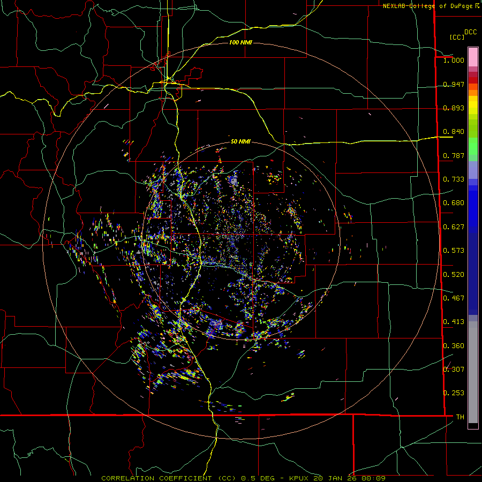Image resolution: width=482 pixels, height=482 pixels.
Task: Pick the gray band of the color bar
Action: coord(473,372)
